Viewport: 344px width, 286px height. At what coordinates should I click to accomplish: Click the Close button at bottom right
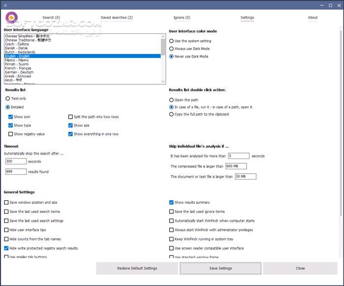300,268
